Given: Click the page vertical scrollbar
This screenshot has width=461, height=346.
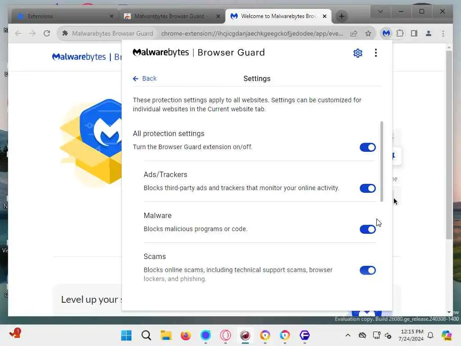Looking at the screenshot, I should click(x=449, y=145).
